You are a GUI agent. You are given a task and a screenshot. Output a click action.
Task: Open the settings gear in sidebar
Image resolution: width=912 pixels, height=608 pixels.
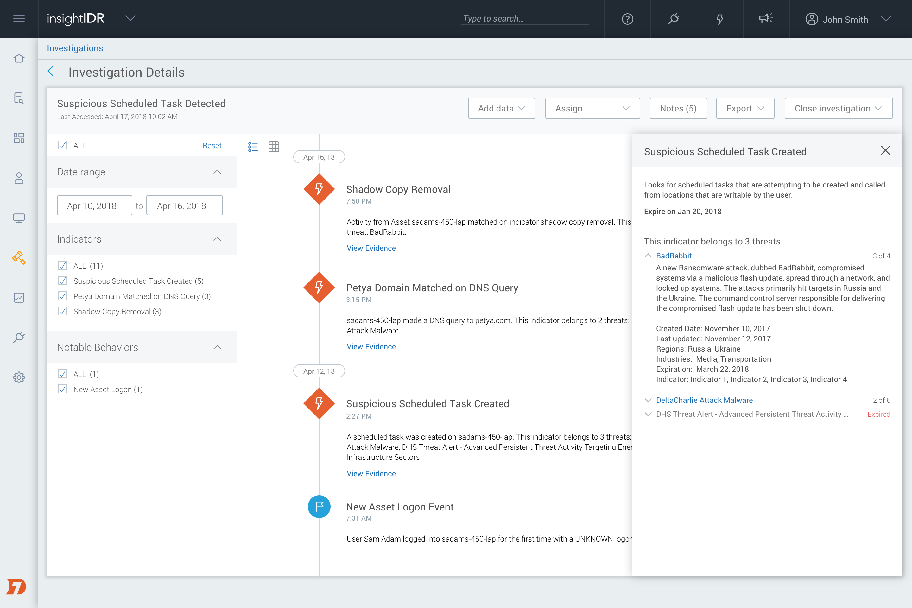(19, 377)
